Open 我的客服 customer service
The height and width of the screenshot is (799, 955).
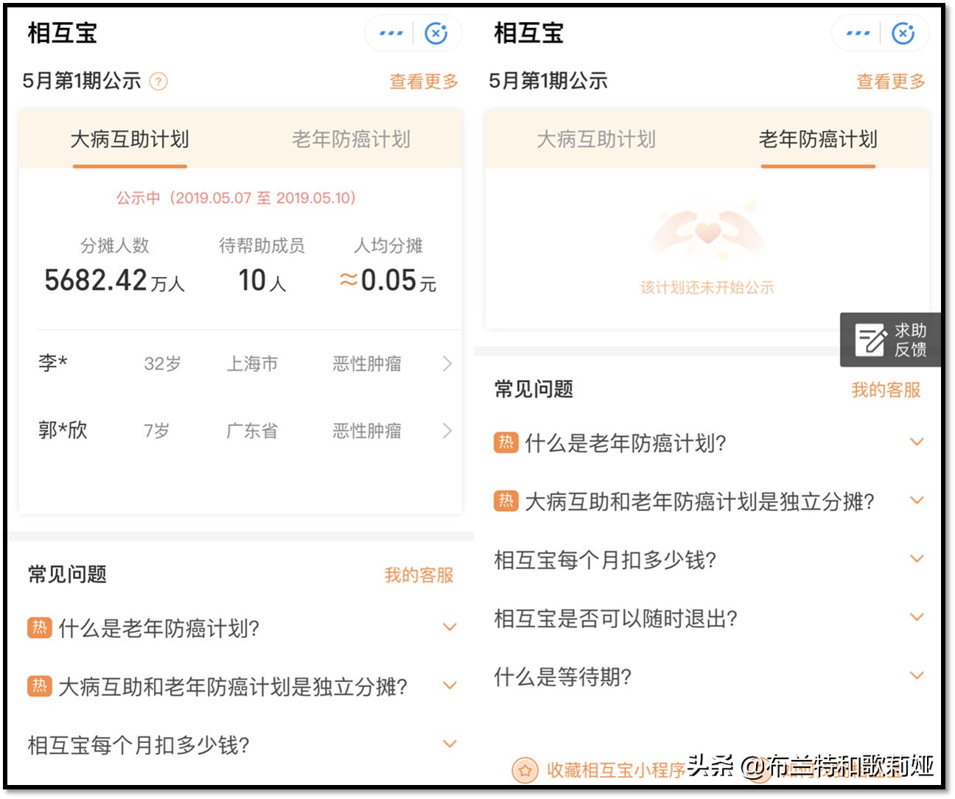(886, 390)
